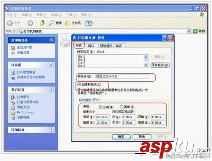This screenshot has height=161, width=212.
Task: Click the Back arrow toolbar icon
Action: 10,23
